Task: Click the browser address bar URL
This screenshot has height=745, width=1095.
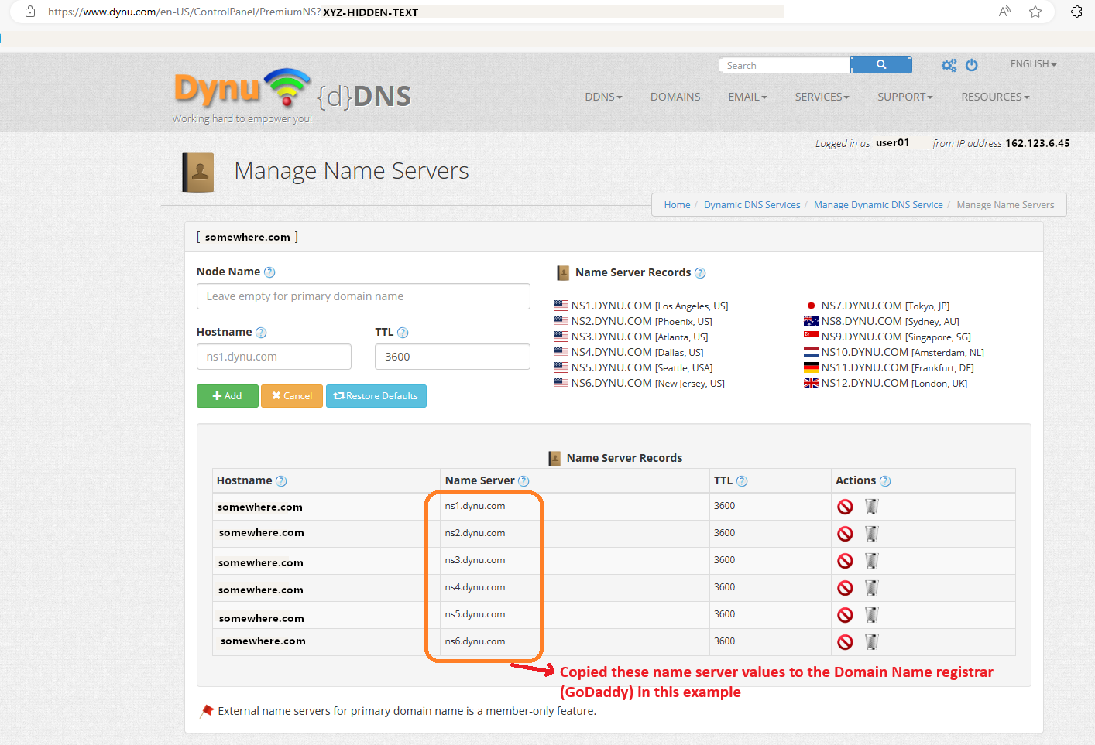Action: [x=232, y=12]
